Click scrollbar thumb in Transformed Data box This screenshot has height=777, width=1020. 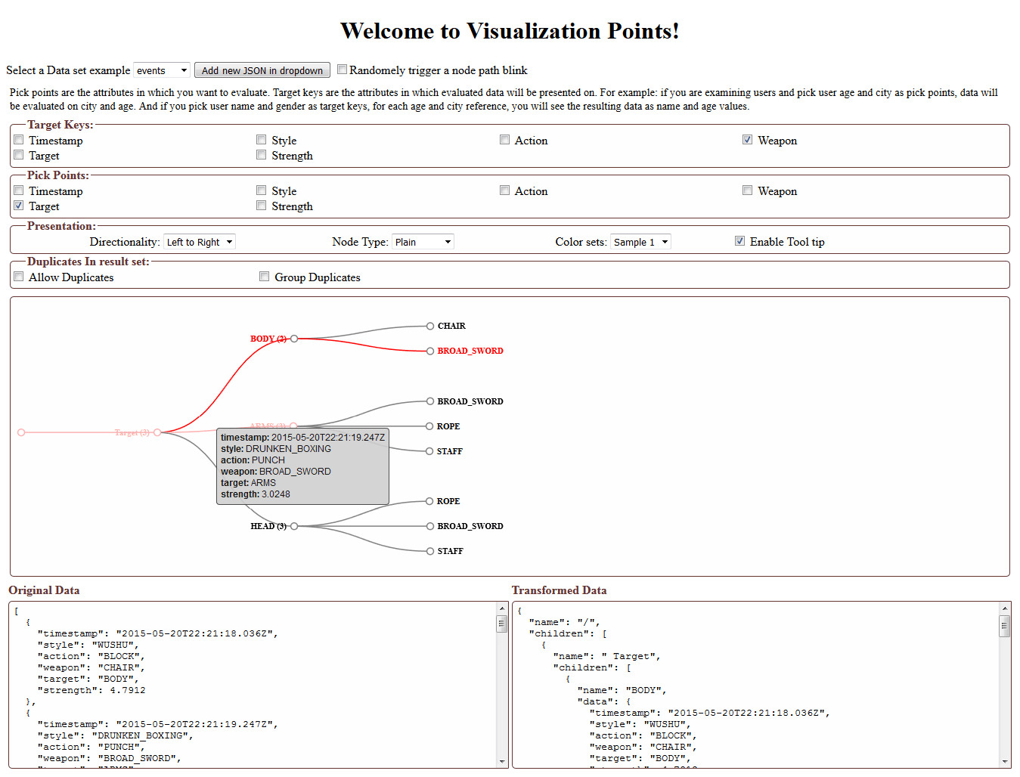[x=1004, y=627]
